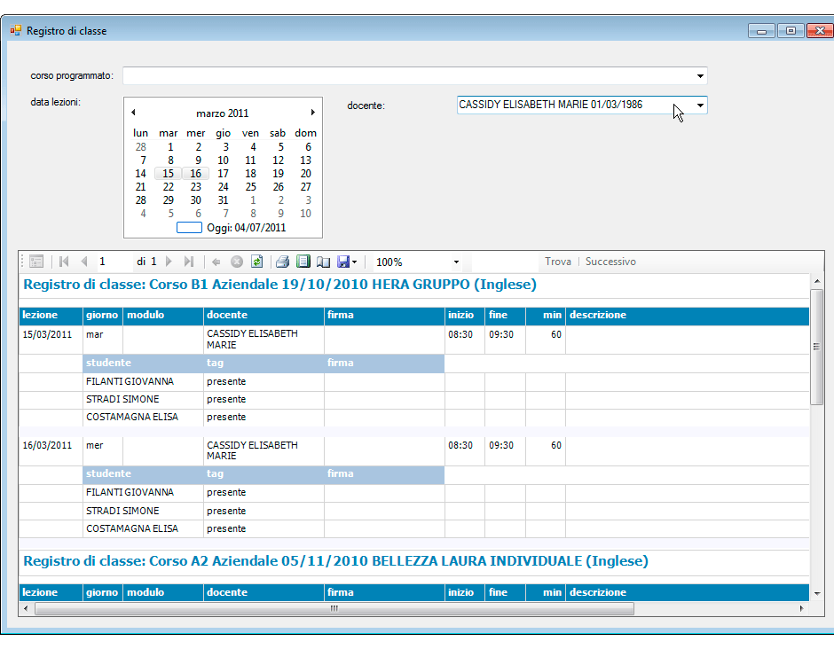Select day 17 in the calendar
The image size is (834, 649).
(223, 174)
